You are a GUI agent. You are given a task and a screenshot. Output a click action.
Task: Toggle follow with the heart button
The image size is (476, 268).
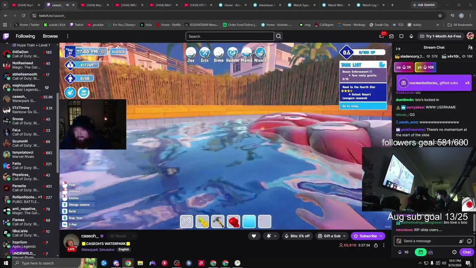254,236
